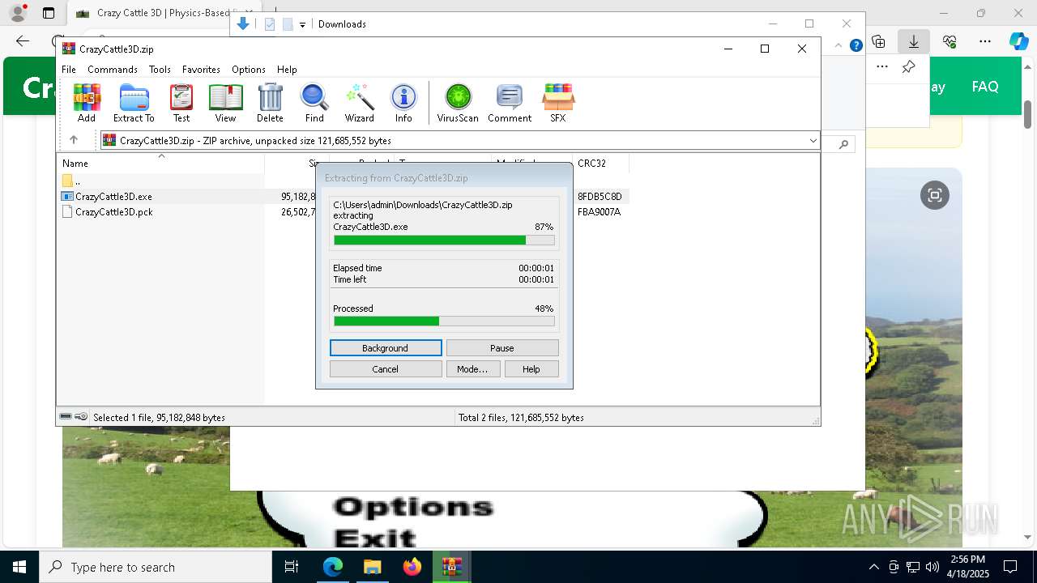Open Firefox from the taskbar

[x=412, y=567]
